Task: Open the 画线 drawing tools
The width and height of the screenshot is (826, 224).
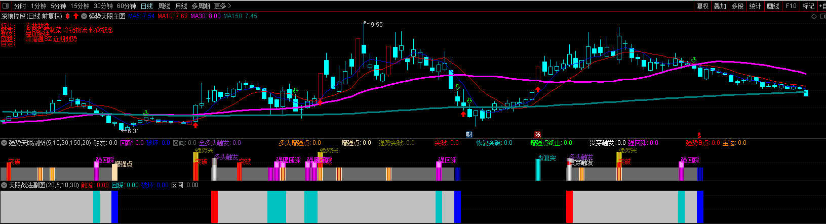Action: (x=773, y=6)
